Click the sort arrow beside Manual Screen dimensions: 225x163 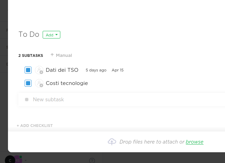pyautogui.click(x=52, y=55)
